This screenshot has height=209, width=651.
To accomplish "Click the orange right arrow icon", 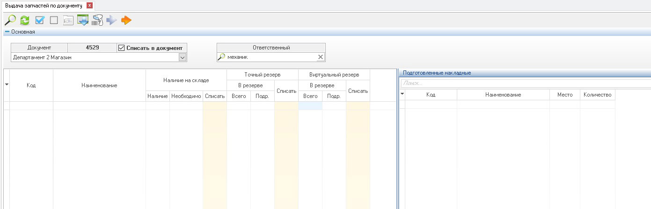I will tap(126, 20).
